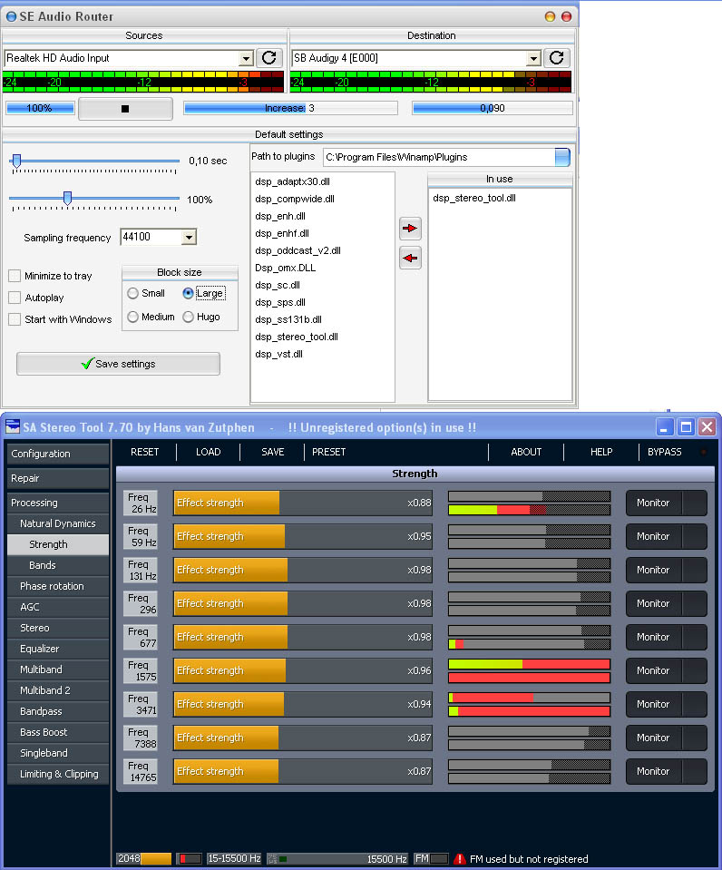Remove plugin with left red arrow
Screen dimensions: 722x870
(x=410, y=258)
